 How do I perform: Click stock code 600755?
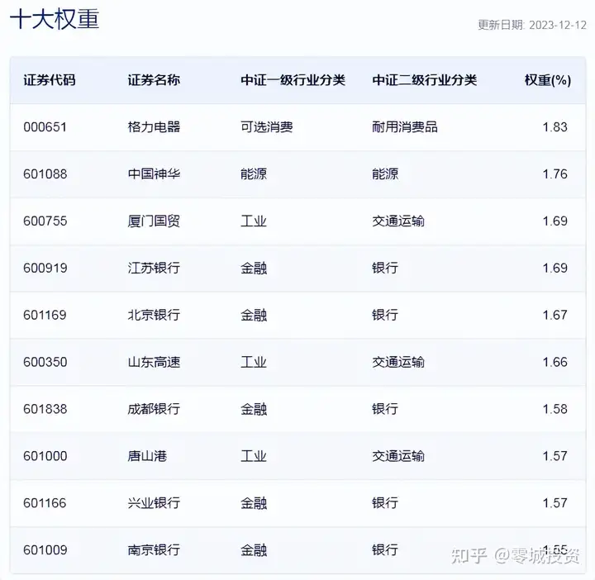pos(45,221)
